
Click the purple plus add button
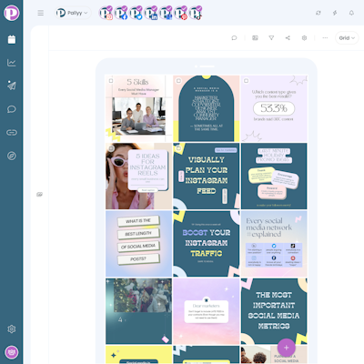point(287,348)
